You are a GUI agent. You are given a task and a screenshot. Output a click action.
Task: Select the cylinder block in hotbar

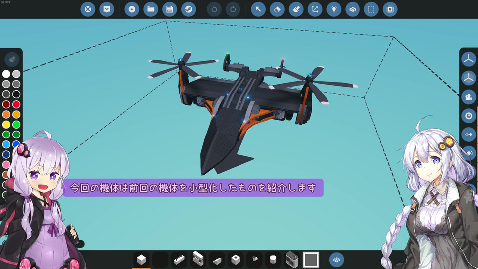273,260
